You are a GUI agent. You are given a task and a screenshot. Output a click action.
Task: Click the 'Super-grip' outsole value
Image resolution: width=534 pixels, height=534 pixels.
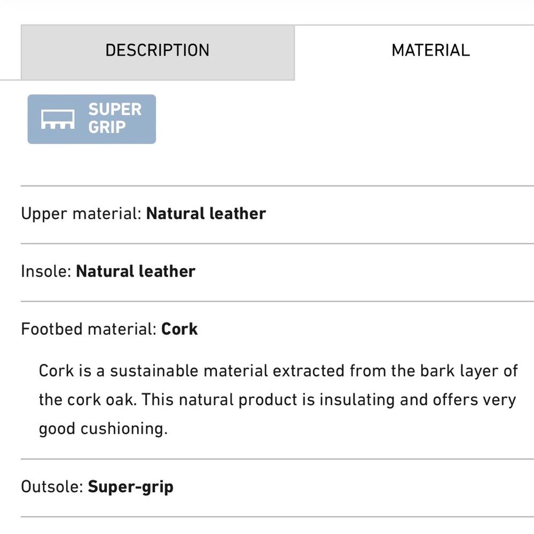(131, 486)
